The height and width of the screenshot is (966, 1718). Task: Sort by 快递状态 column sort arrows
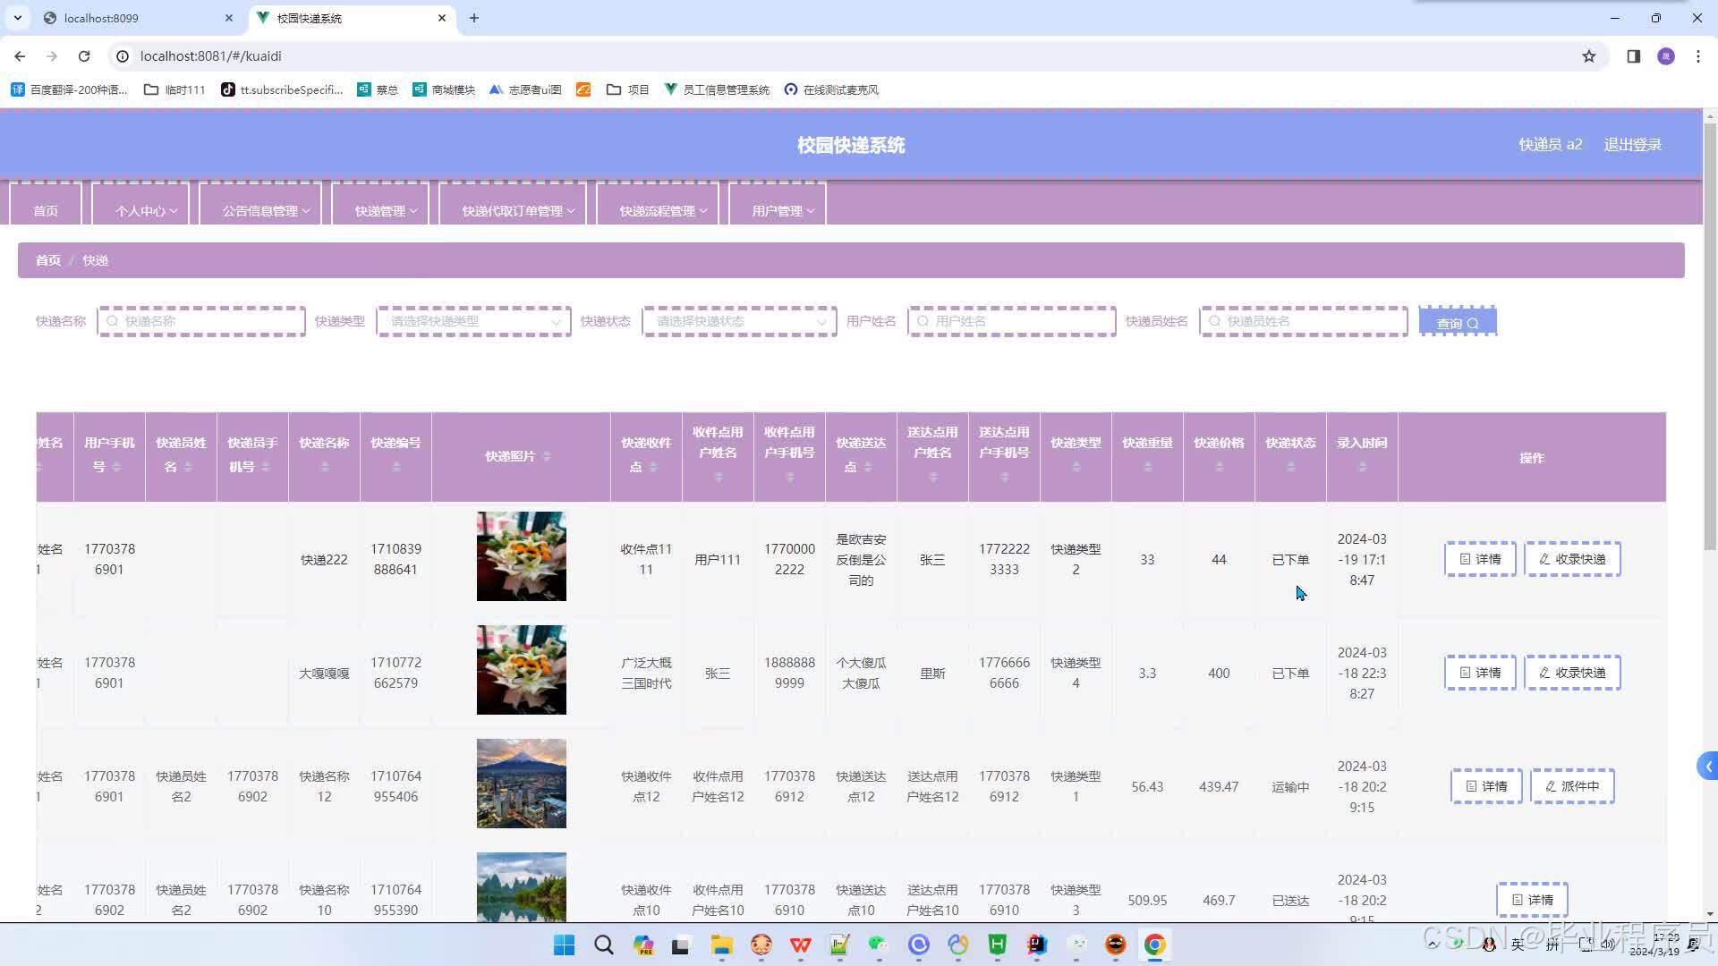click(1290, 467)
